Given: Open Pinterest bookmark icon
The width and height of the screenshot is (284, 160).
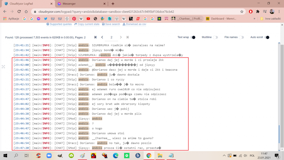Looking at the screenshot, I should click(74, 19).
